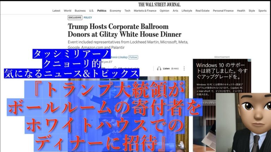Select Business in the navigation bar
Screen dimensions: 271x152
point(80,11)
